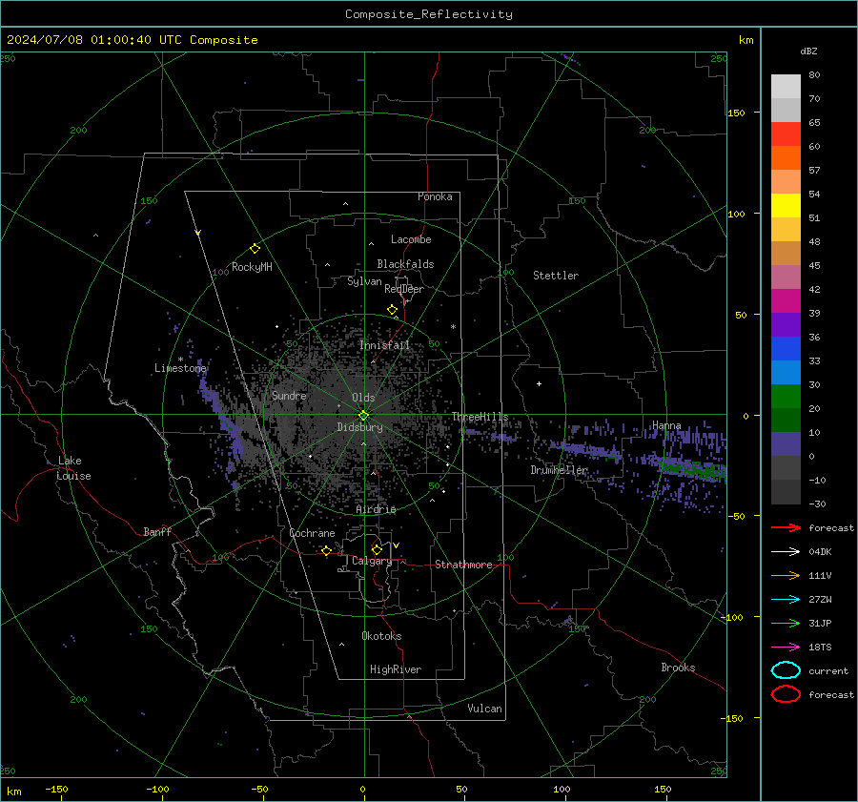Click the white plus marker south of Stettler

tap(539, 383)
